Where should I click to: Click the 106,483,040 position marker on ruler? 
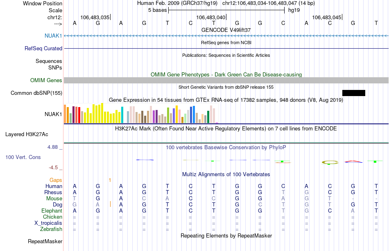(211, 17)
